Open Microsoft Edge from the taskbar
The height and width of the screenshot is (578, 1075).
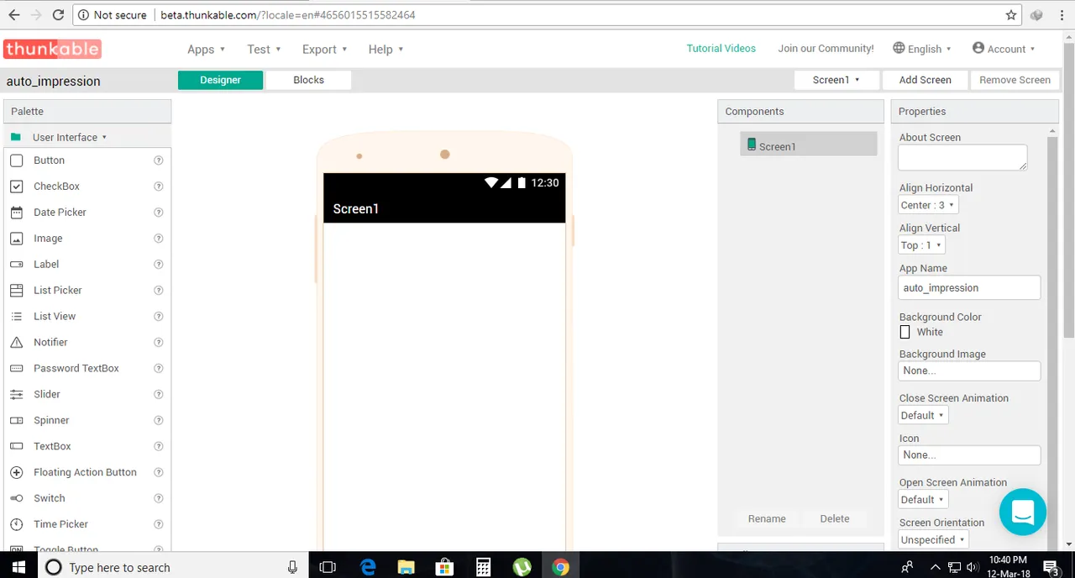(x=368, y=567)
